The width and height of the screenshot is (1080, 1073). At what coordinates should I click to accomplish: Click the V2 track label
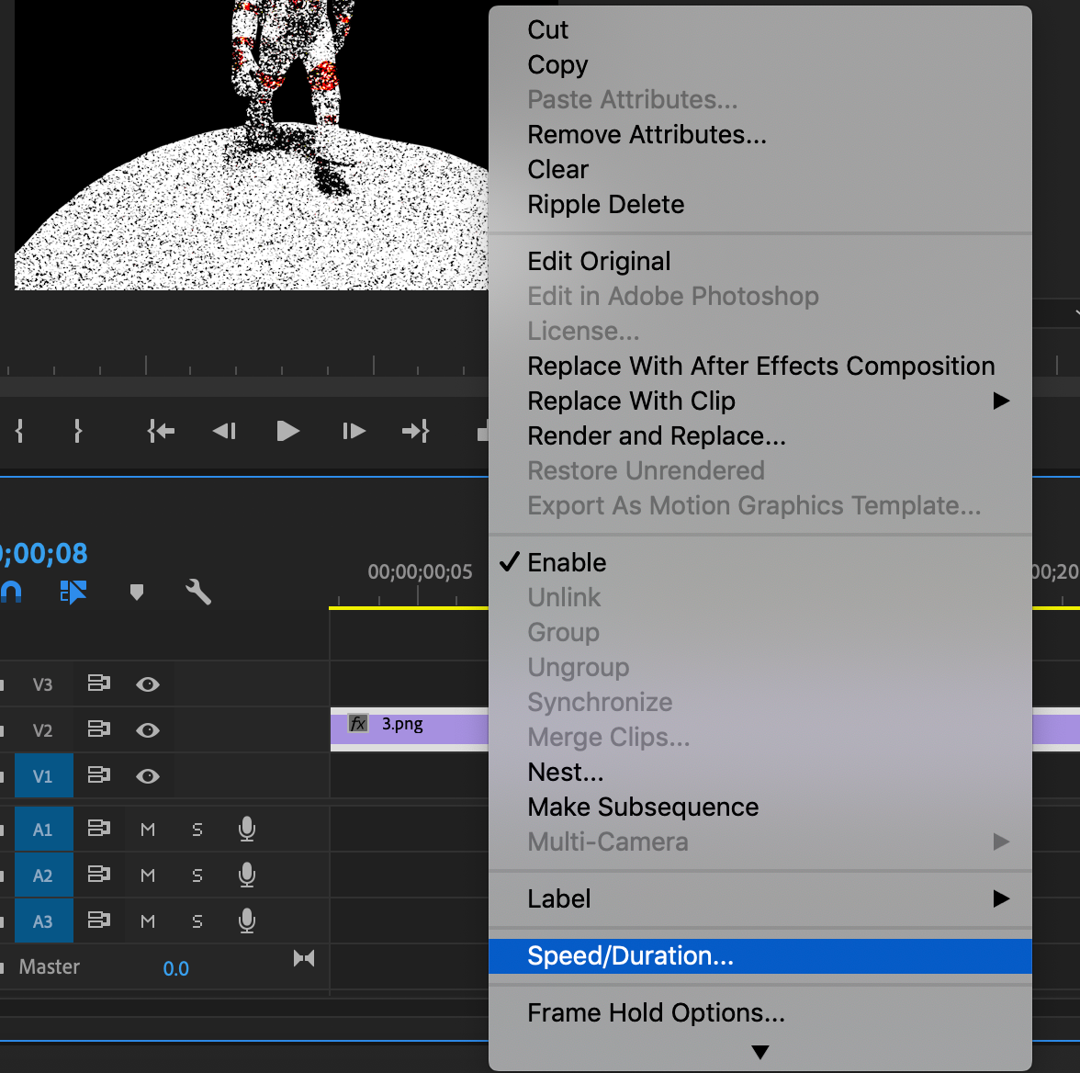click(x=42, y=730)
